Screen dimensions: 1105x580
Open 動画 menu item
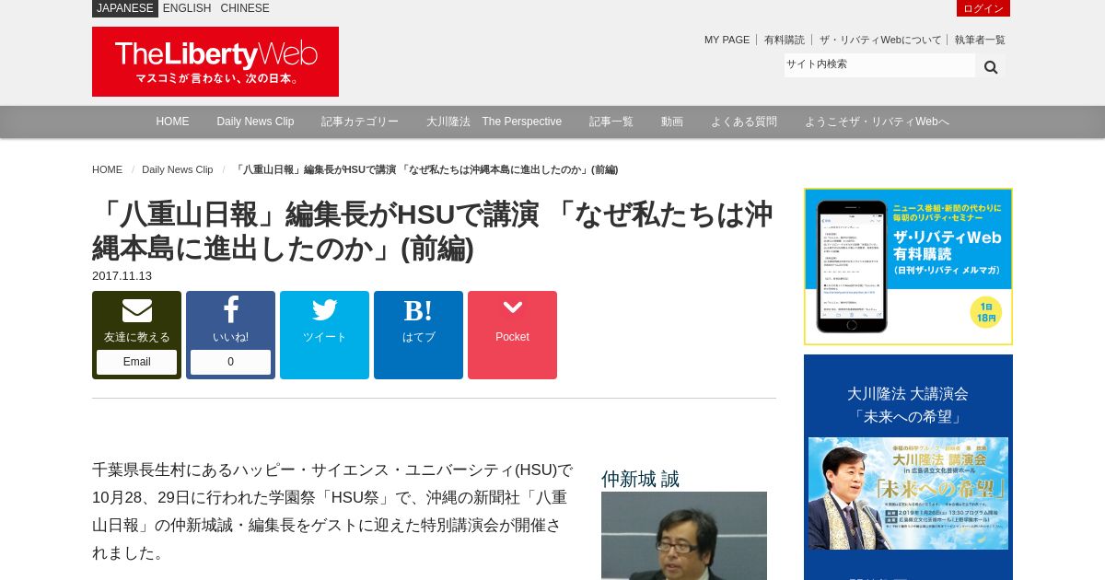tap(672, 122)
